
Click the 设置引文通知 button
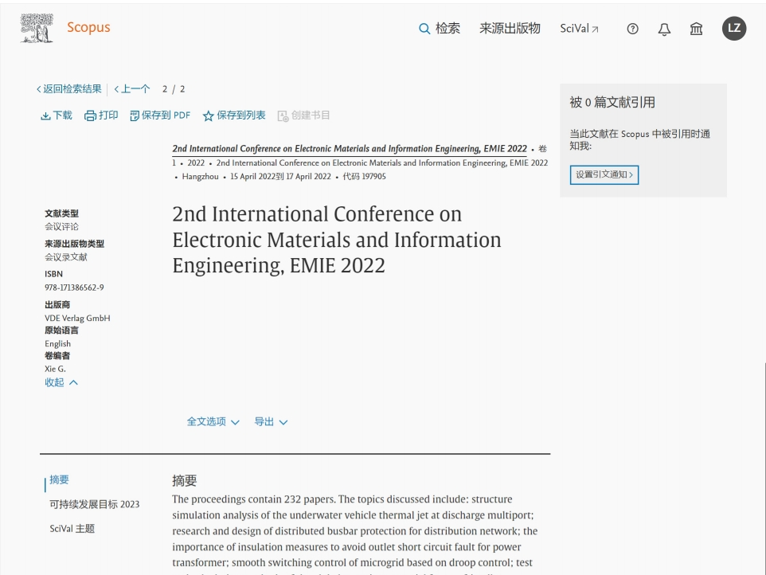click(x=604, y=174)
